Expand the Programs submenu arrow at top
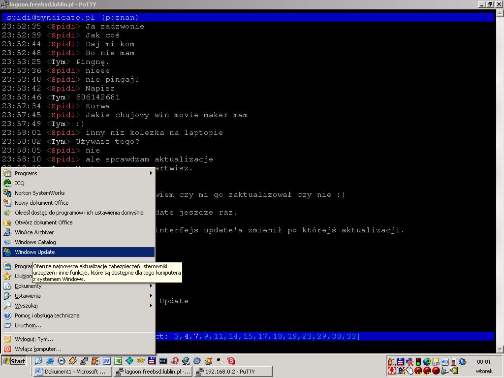 [151, 173]
